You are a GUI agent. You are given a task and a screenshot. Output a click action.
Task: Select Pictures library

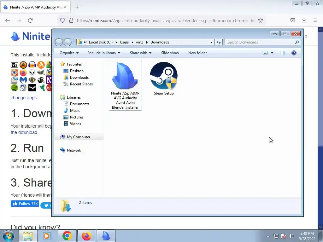[x=77, y=117]
